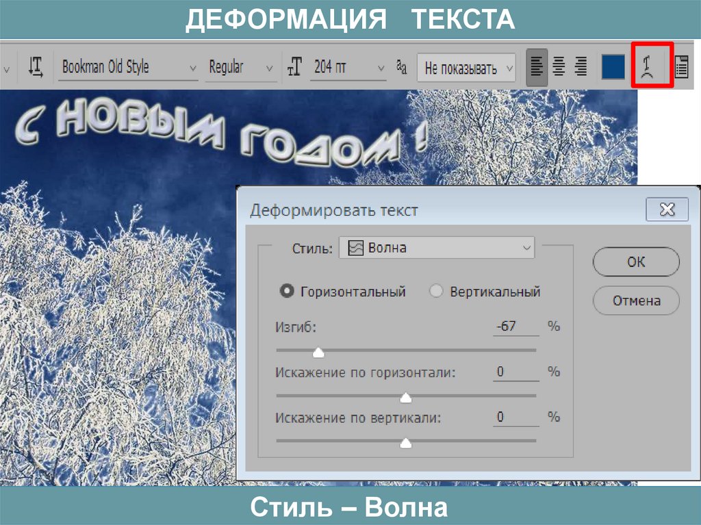Close the Деформировать текст dialog
Image resolution: width=701 pixels, height=525 pixels.
coord(667,209)
